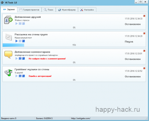This screenshot has width=149, height=121.
Task: Select the Граббинг музыки со стены title
Action: point(32,69)
